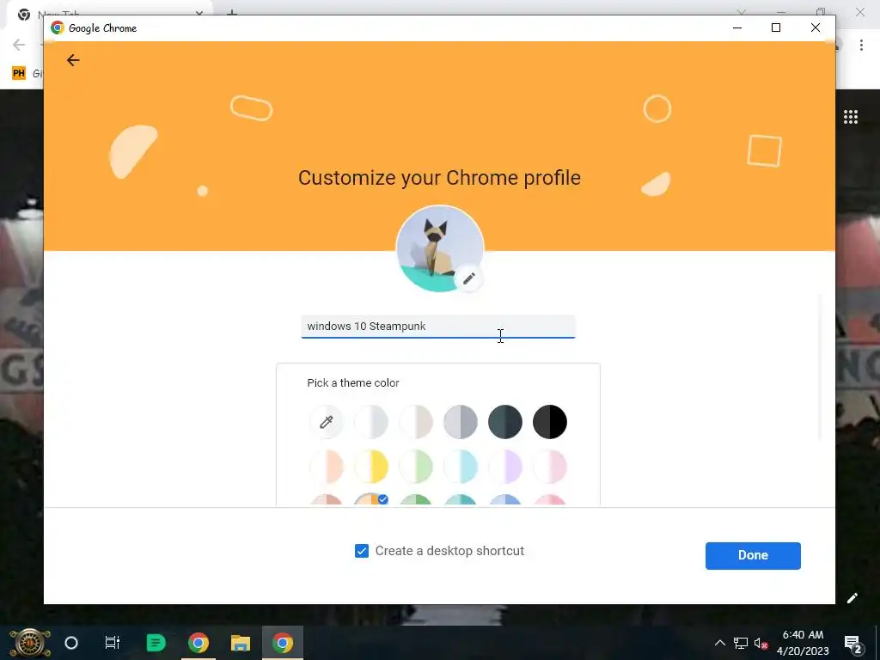Click the Chrome logo in dialog title bar
The image size is (880, 660).
(x=58, y=27)
